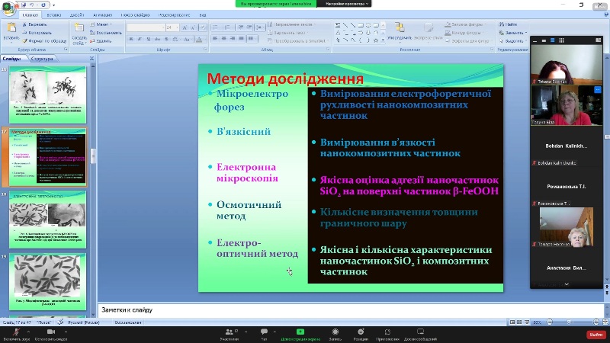Image resolution: width=610 pixels, height=343 pixels.
Task: Click the red Leave meeting button
Action: (x=595, y=335)
